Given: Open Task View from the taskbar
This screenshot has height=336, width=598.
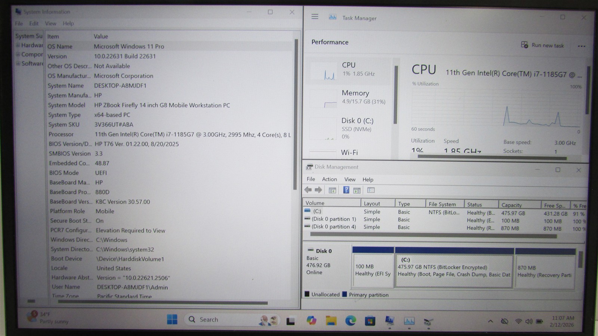Looking at the screenshot, I should (290, 320).
